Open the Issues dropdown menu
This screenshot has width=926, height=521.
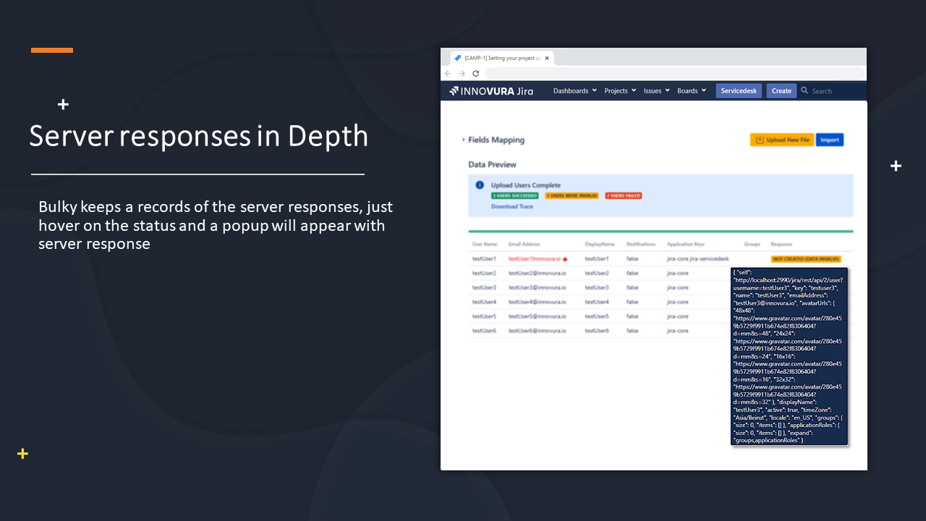tap(656, 91)
